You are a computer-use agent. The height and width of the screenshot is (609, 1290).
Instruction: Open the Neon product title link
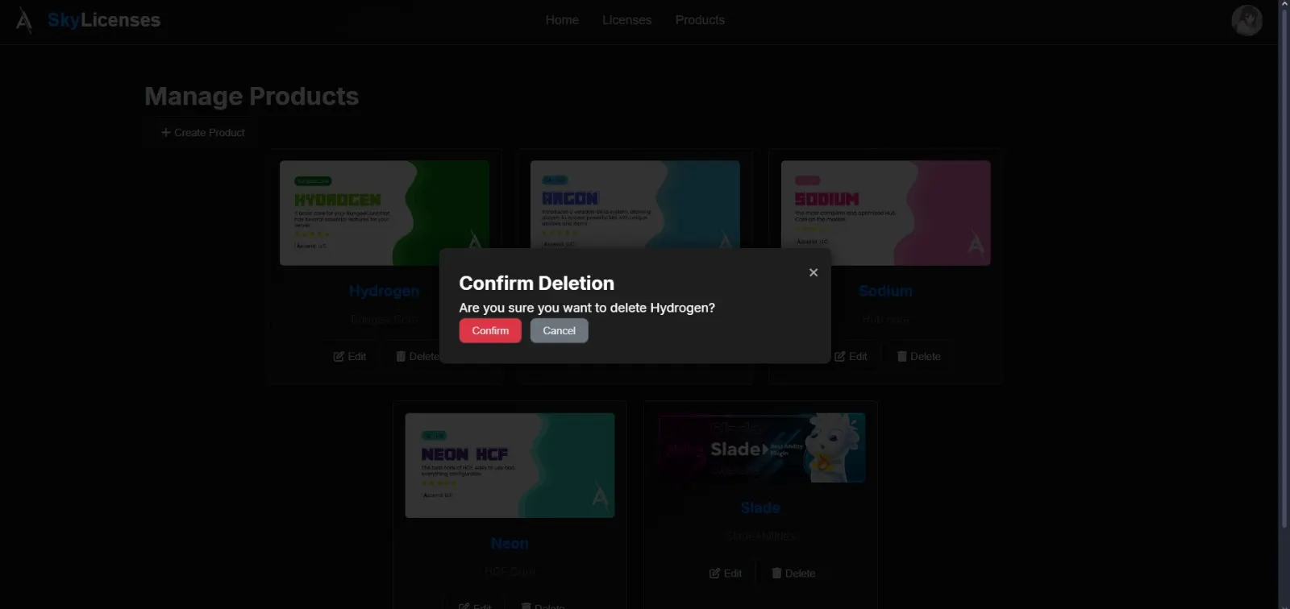[510, 544]
